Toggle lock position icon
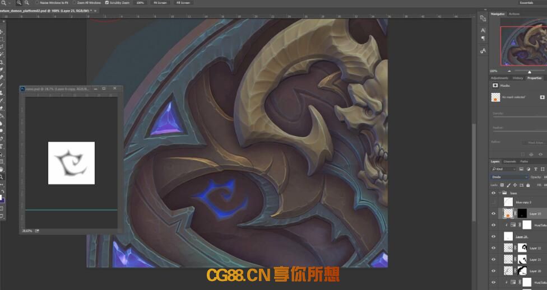This screenshot has height=290, width=547. tap(515, 185)
